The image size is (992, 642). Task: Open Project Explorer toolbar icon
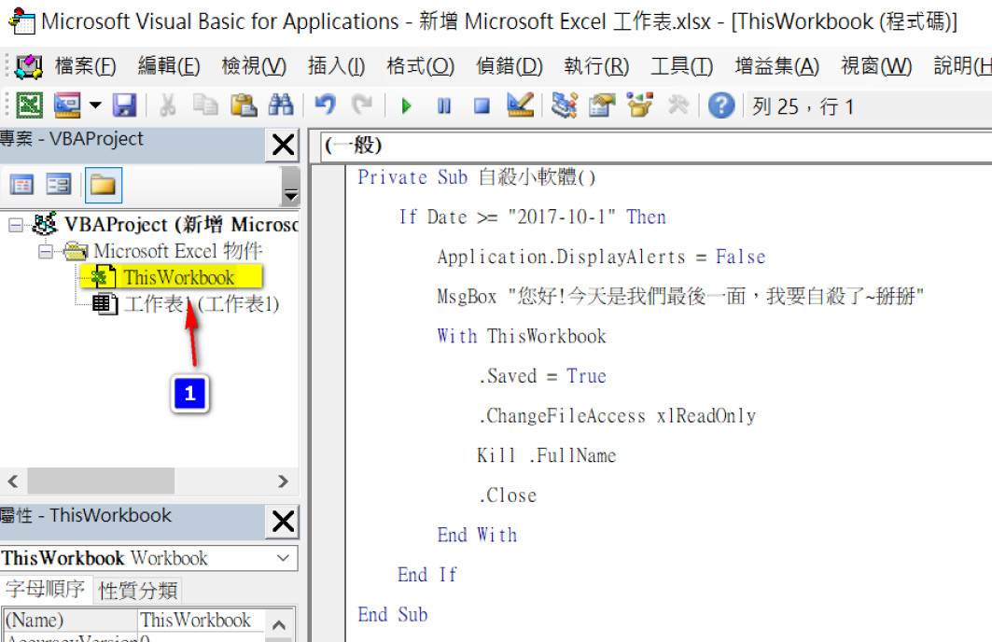[x=564, y=105]
